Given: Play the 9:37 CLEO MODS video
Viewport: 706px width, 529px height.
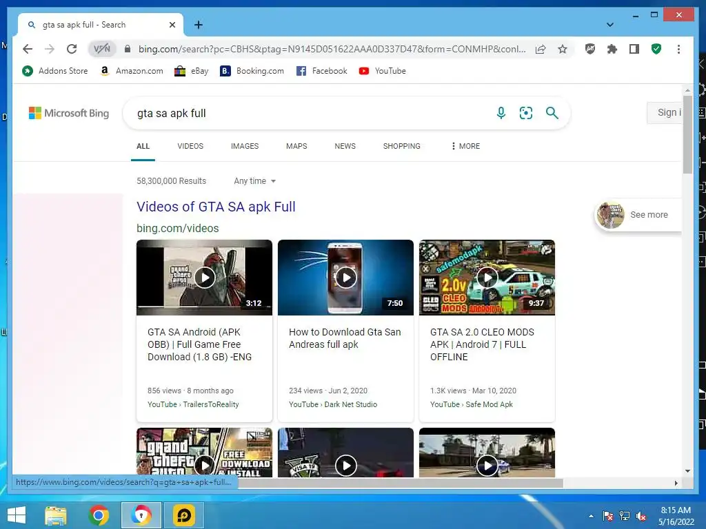Looking at the screenshot, I should click(x=487, y=278).
